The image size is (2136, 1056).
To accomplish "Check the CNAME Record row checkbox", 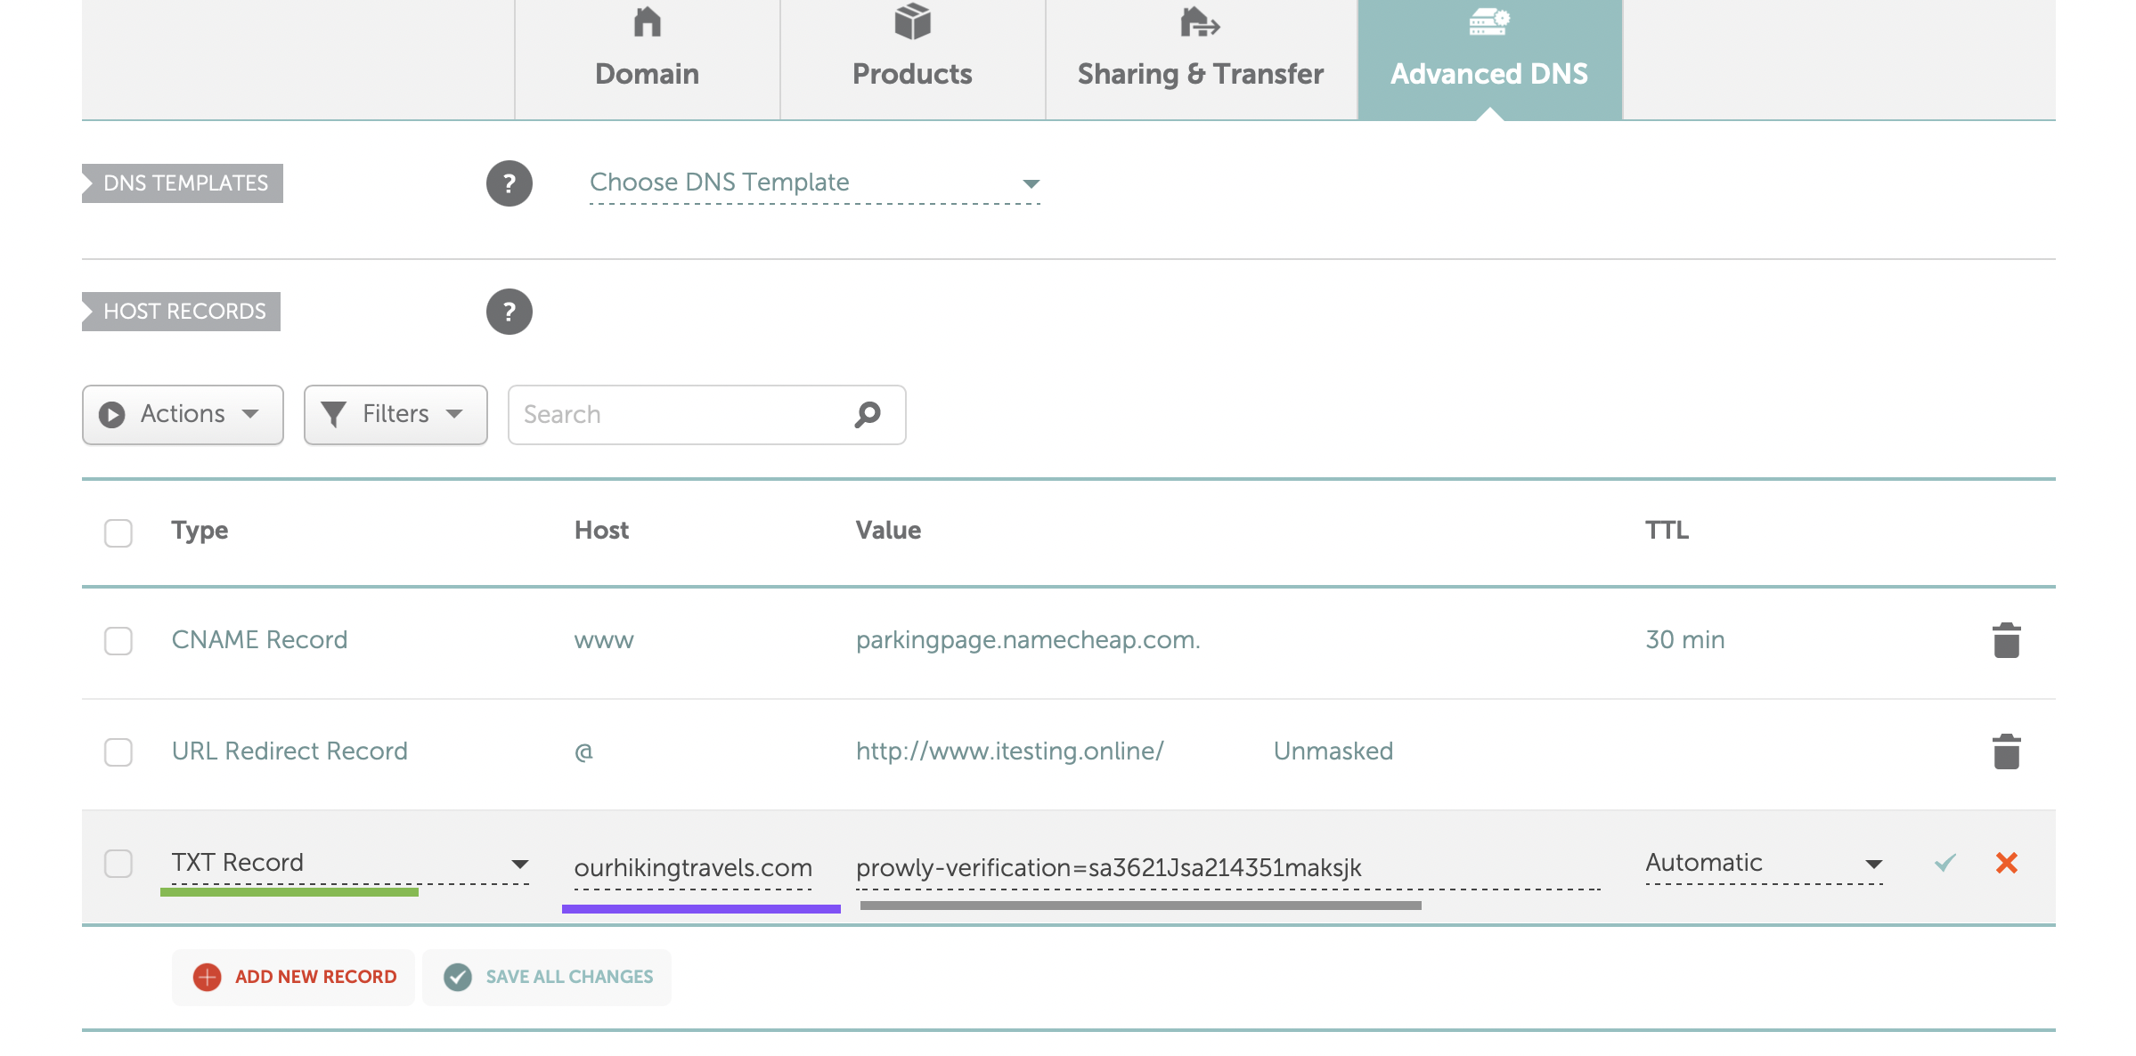I will point(118,641).
